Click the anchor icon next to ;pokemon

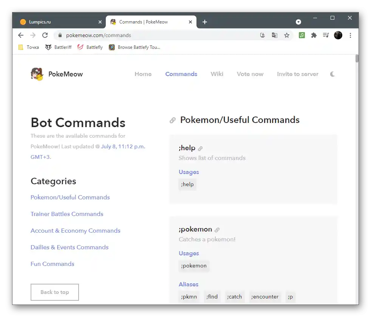click(x=217, y=230)
